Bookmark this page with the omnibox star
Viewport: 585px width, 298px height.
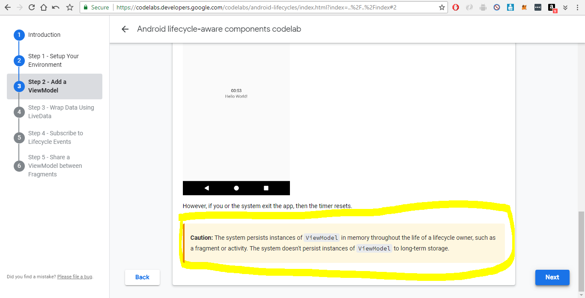click(442, 7)
